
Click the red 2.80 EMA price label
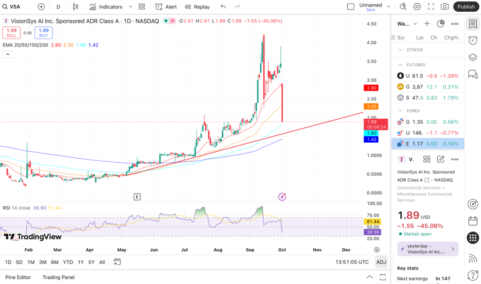(x=371, y=88)
